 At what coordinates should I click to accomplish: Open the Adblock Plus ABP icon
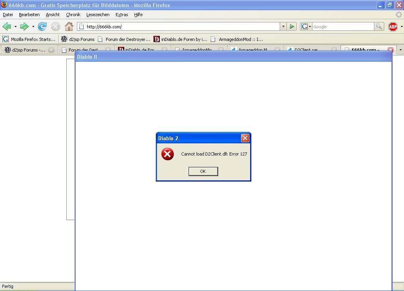393,27
